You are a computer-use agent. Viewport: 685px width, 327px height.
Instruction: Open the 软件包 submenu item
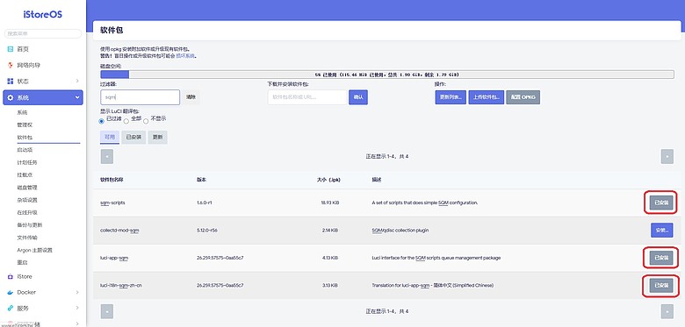pos(25,138)
